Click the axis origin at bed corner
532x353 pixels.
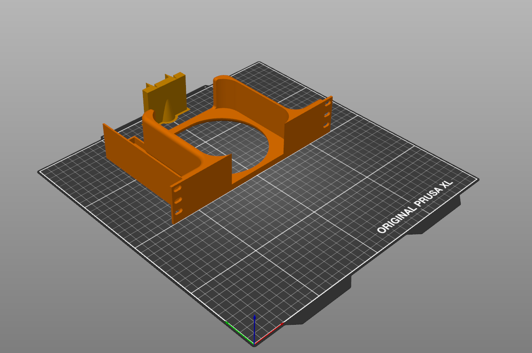(254, 343)
